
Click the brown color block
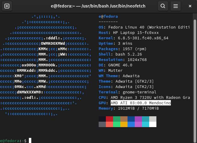click(124, 119)
